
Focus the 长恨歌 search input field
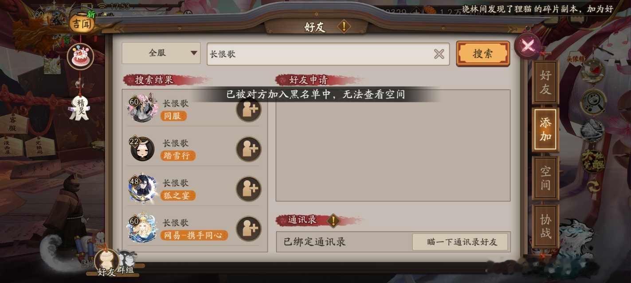tap(328, 54)
